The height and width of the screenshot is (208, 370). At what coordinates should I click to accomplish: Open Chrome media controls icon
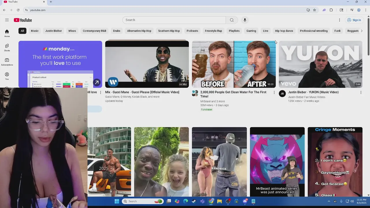click(x=352, y=10)
